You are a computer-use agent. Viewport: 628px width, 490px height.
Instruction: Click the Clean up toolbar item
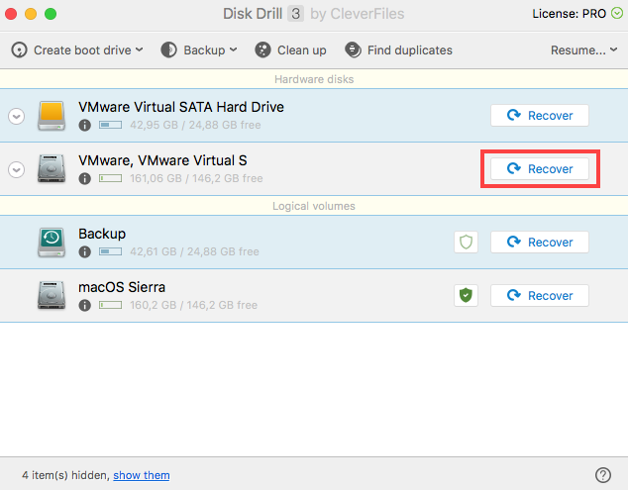290,50
